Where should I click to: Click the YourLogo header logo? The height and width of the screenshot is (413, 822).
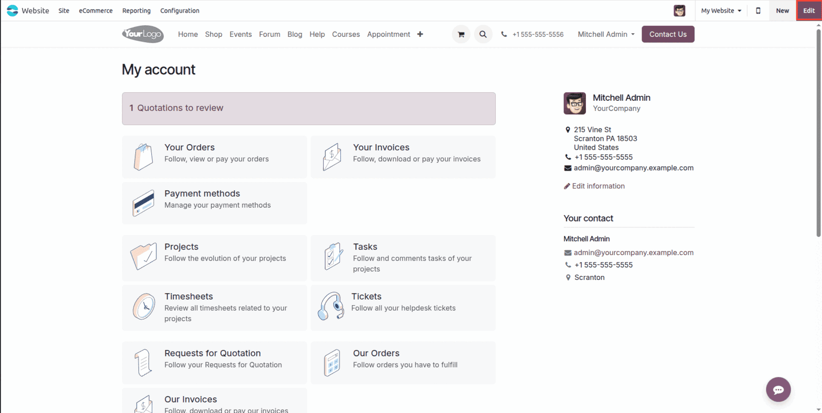(x=143, y=34)
